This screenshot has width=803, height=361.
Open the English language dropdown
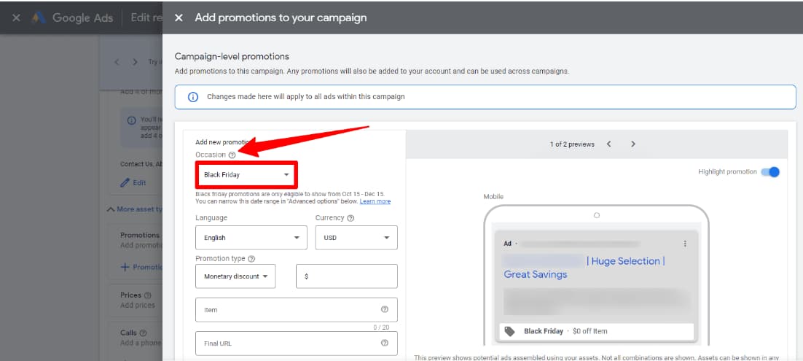click(x=251, y=238)
